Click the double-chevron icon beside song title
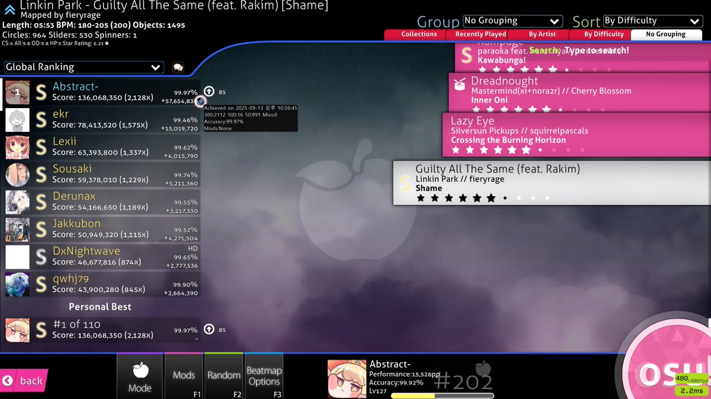Screen dimensions: 711x399 click(10, 9)
